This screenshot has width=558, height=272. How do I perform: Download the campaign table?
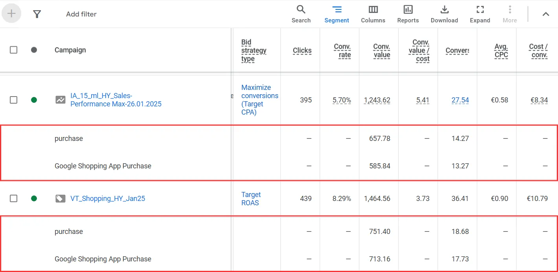tap(444, 14)
